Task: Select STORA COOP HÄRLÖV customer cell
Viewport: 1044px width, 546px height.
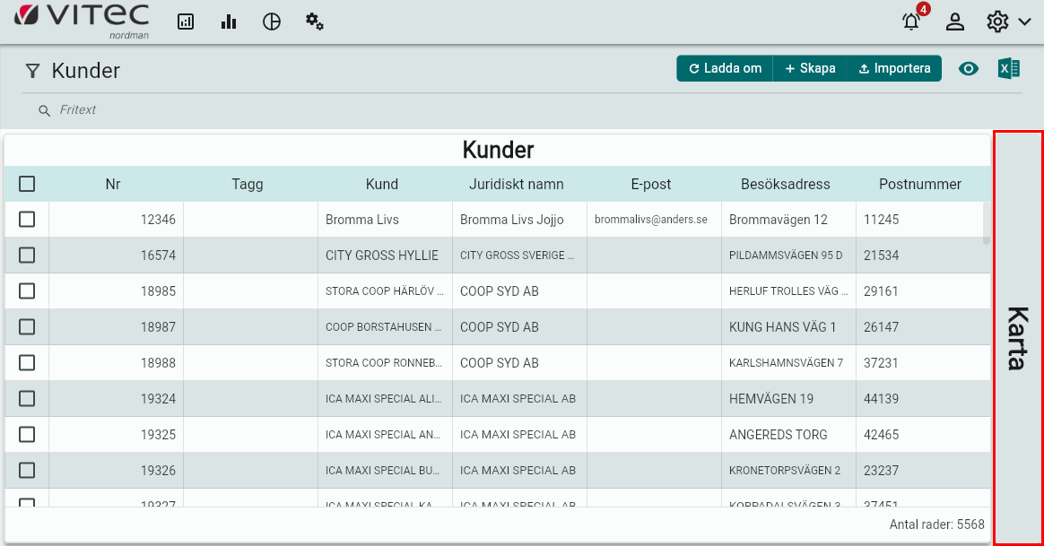Action: tap(385, 291)
